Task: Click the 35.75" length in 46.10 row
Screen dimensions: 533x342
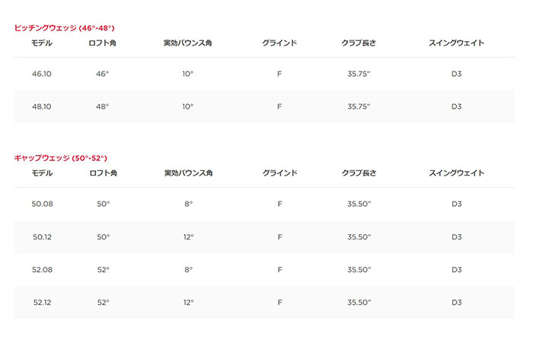Action: click(359, 74)
